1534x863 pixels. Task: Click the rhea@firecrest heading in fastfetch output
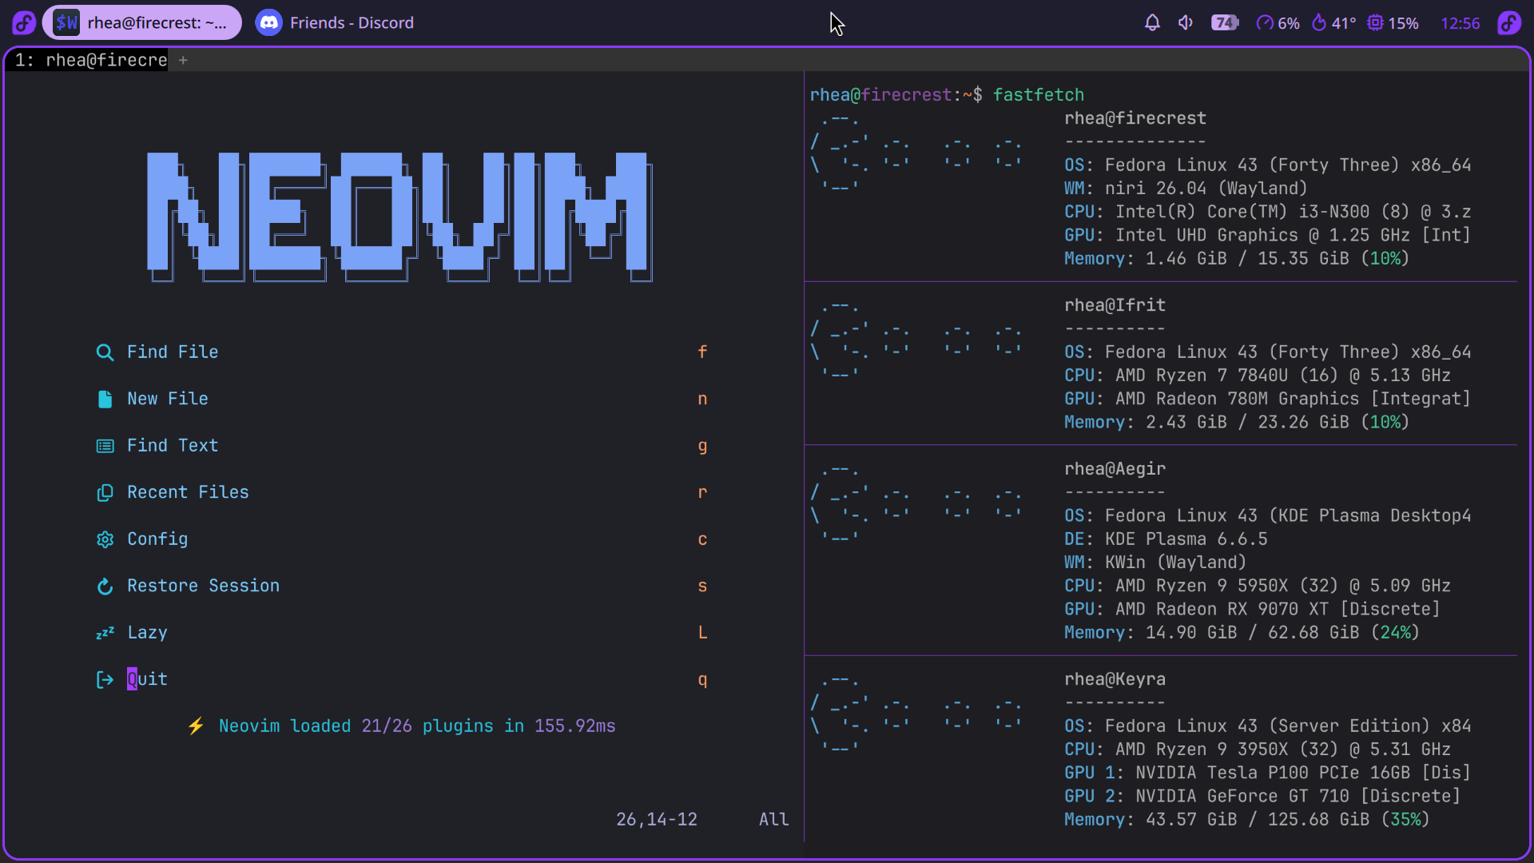(x=1135, y=118)
